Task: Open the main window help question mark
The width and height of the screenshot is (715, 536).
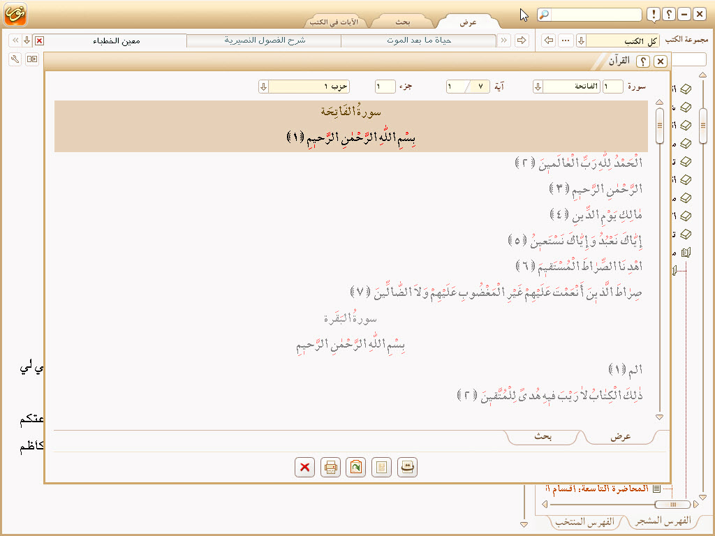Action: point(668,15)
